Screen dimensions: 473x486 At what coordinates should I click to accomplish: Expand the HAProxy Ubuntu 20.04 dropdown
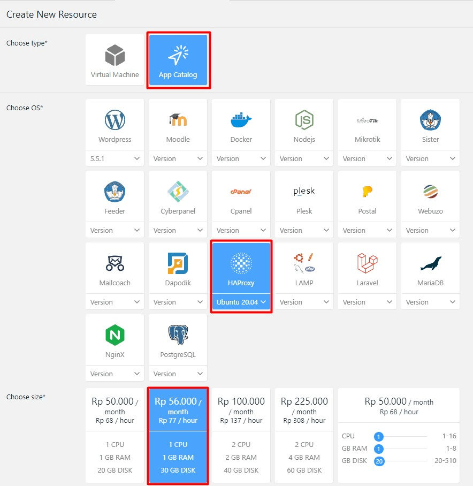point(241,302)
